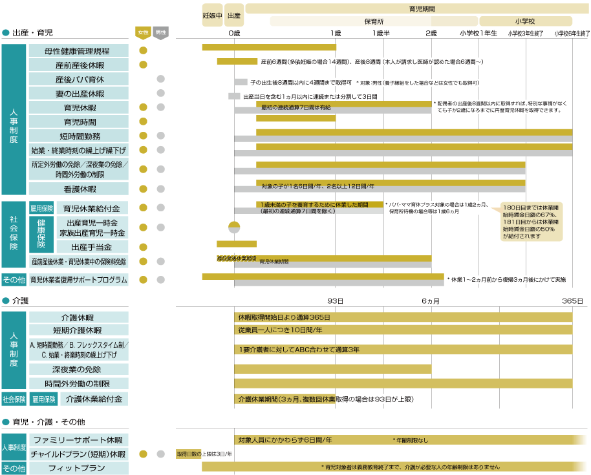Click the gold 女性 legend tag
The height and width of the screenshot is (475, 591).
(144, 33)
